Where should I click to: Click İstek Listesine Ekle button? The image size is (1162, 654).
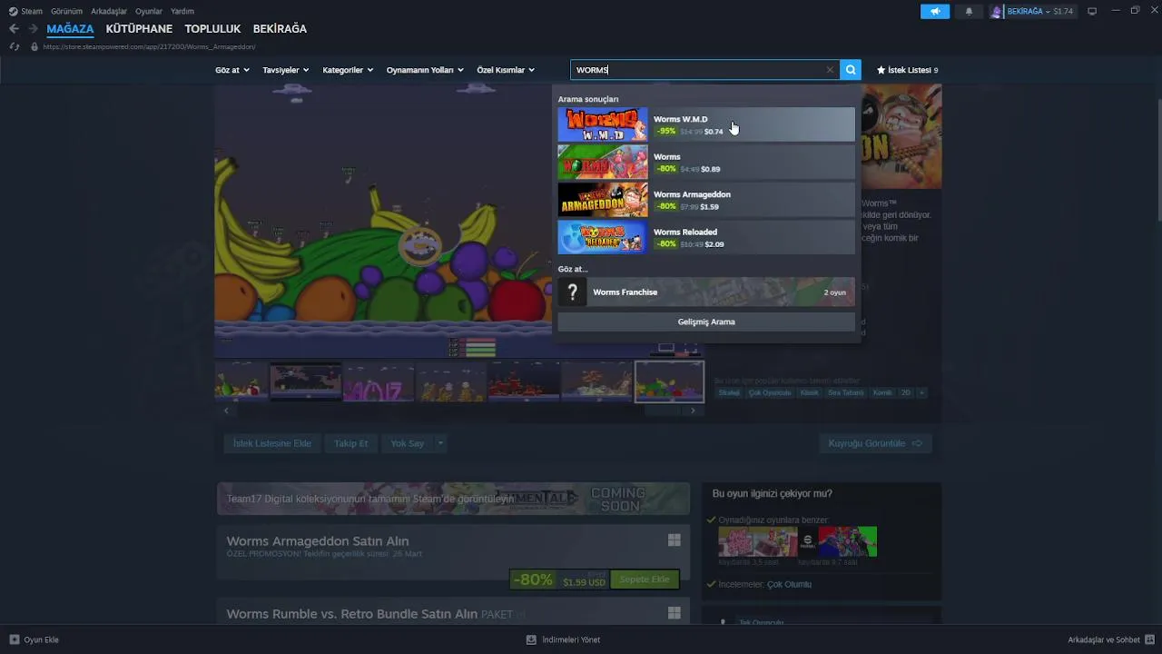pyautogui.click(x=271, y=443)
